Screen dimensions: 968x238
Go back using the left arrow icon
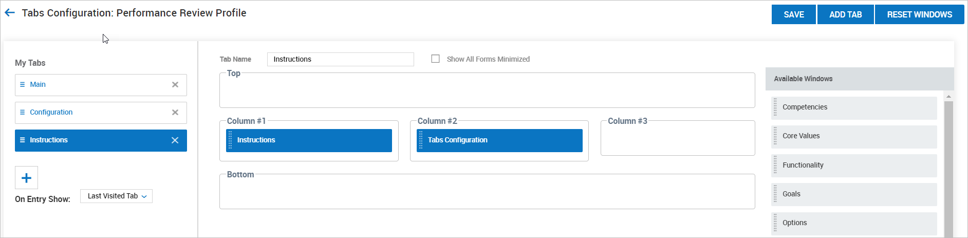[10, 13]
